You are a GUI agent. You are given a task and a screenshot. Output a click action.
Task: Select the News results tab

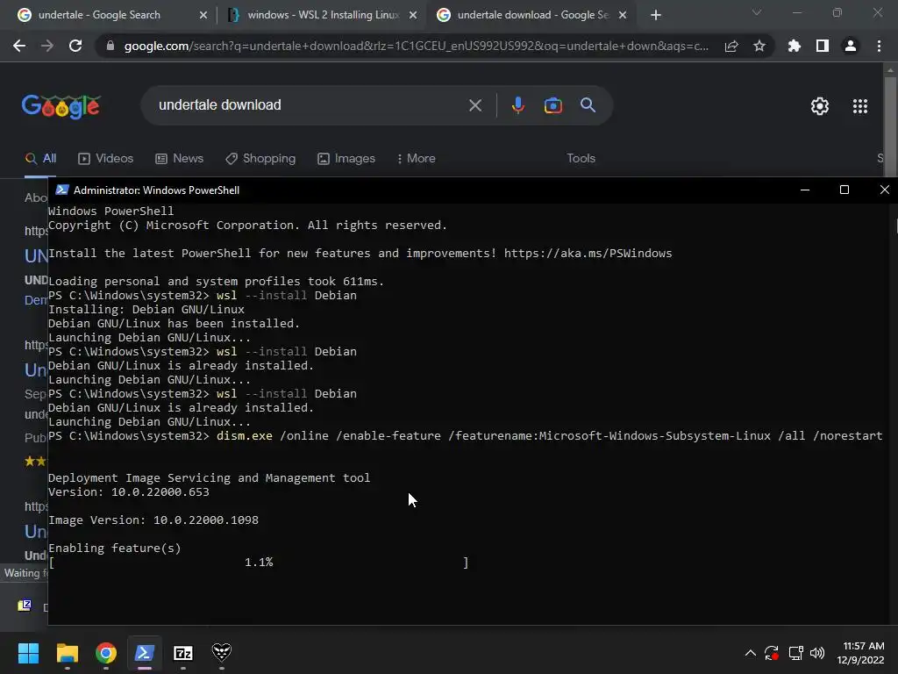(179, 158)
